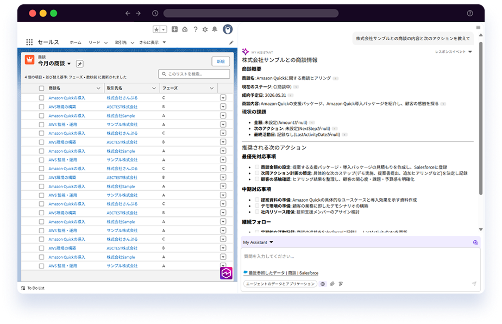Open the フェーズ column header menu
Viewport: 502px width, 324px height.
(x=211, y=88)
